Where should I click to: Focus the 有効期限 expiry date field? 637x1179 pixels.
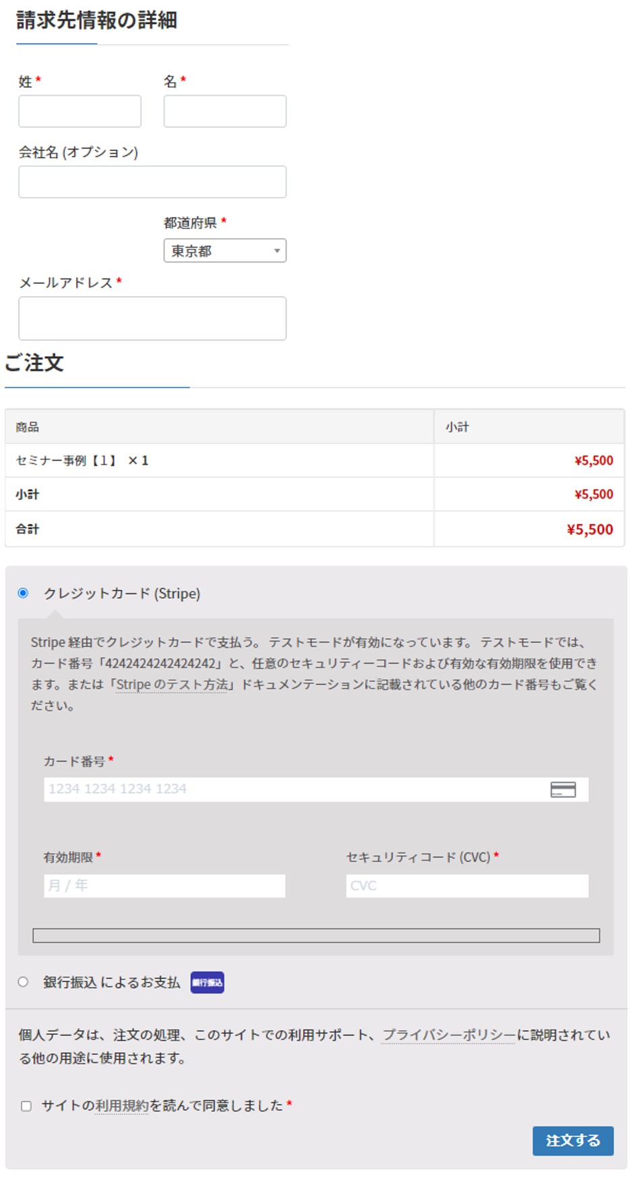pyautogui.click(x=164, y=886)
